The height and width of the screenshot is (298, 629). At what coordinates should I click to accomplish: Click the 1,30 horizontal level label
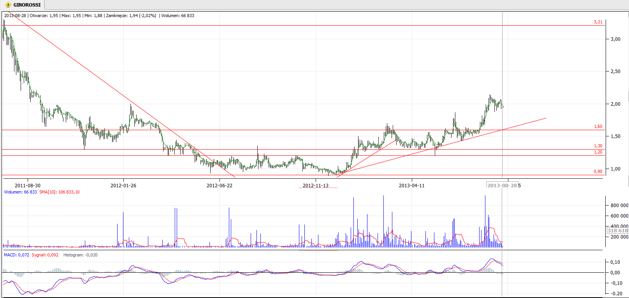click(598, 146)
